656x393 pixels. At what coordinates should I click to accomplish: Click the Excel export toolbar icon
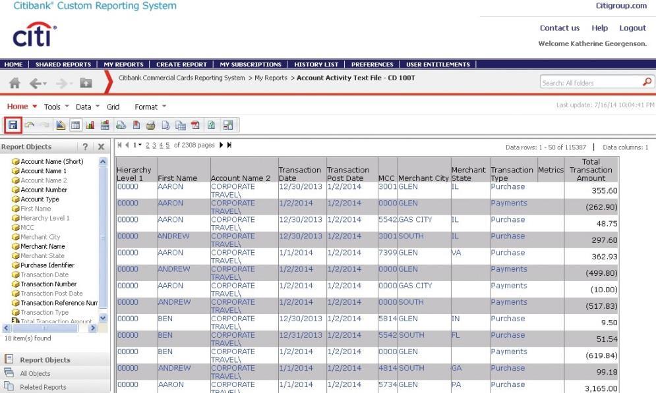[211, 125]
